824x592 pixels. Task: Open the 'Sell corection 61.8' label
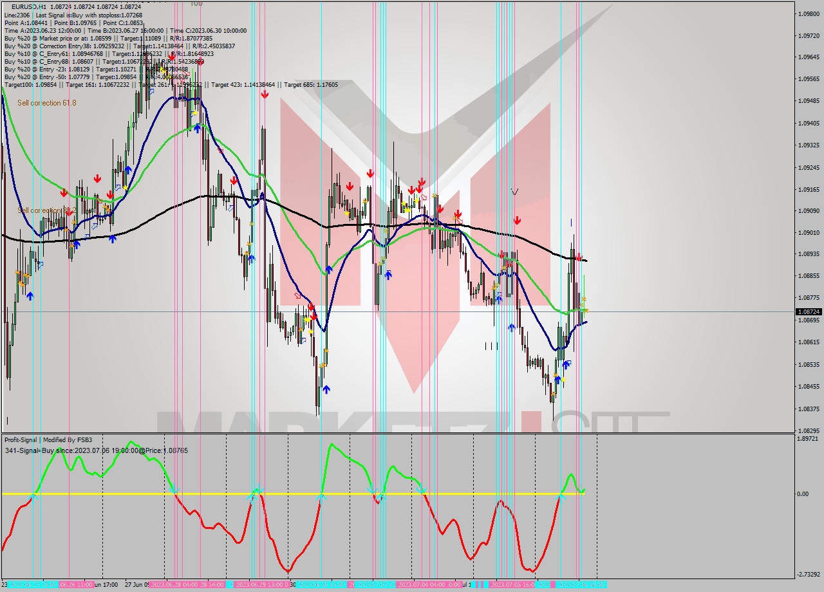pyautogui.click(x=45, y=103)
